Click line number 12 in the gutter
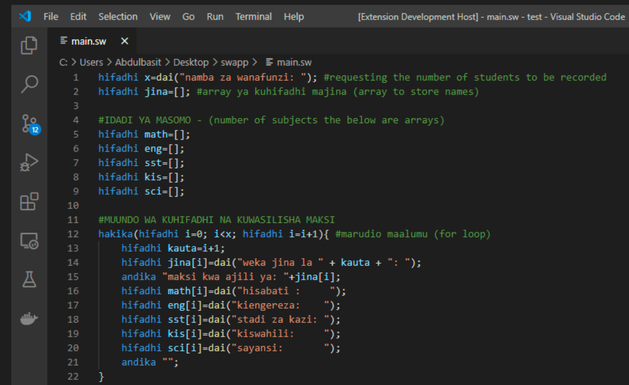The image size is (629, 385). 73,234
